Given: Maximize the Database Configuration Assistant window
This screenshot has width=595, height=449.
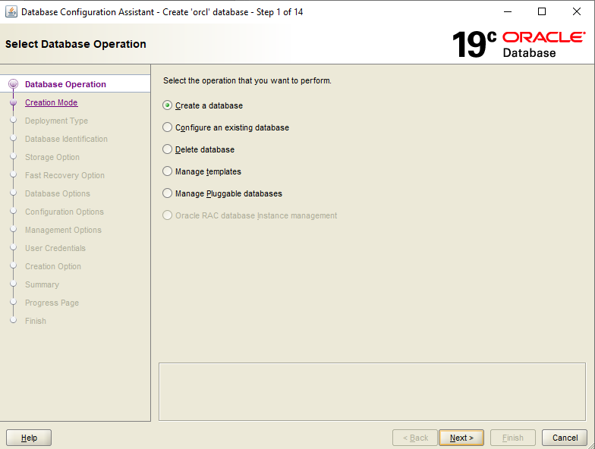Looking at the screenshot, I should [x=542, y=12].
